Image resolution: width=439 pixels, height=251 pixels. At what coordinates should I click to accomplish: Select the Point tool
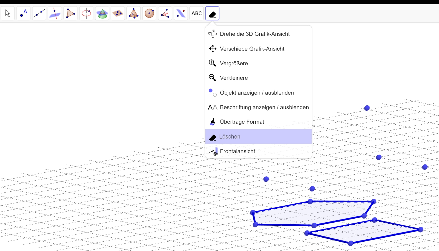point(23,13)
